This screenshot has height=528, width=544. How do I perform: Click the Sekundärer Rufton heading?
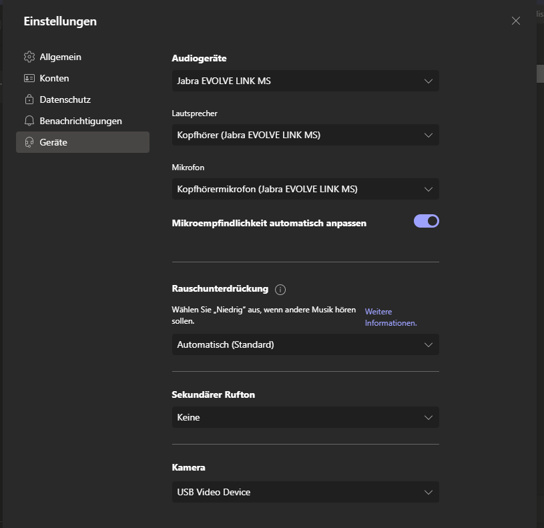tap(214, 394)
